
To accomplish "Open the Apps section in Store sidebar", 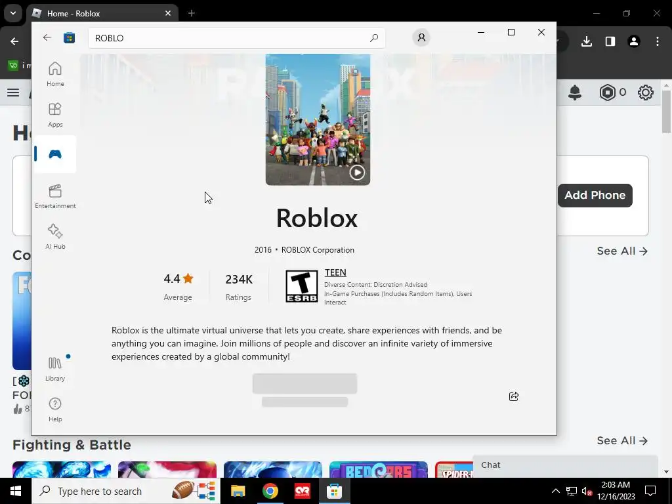I will (55, 115).
